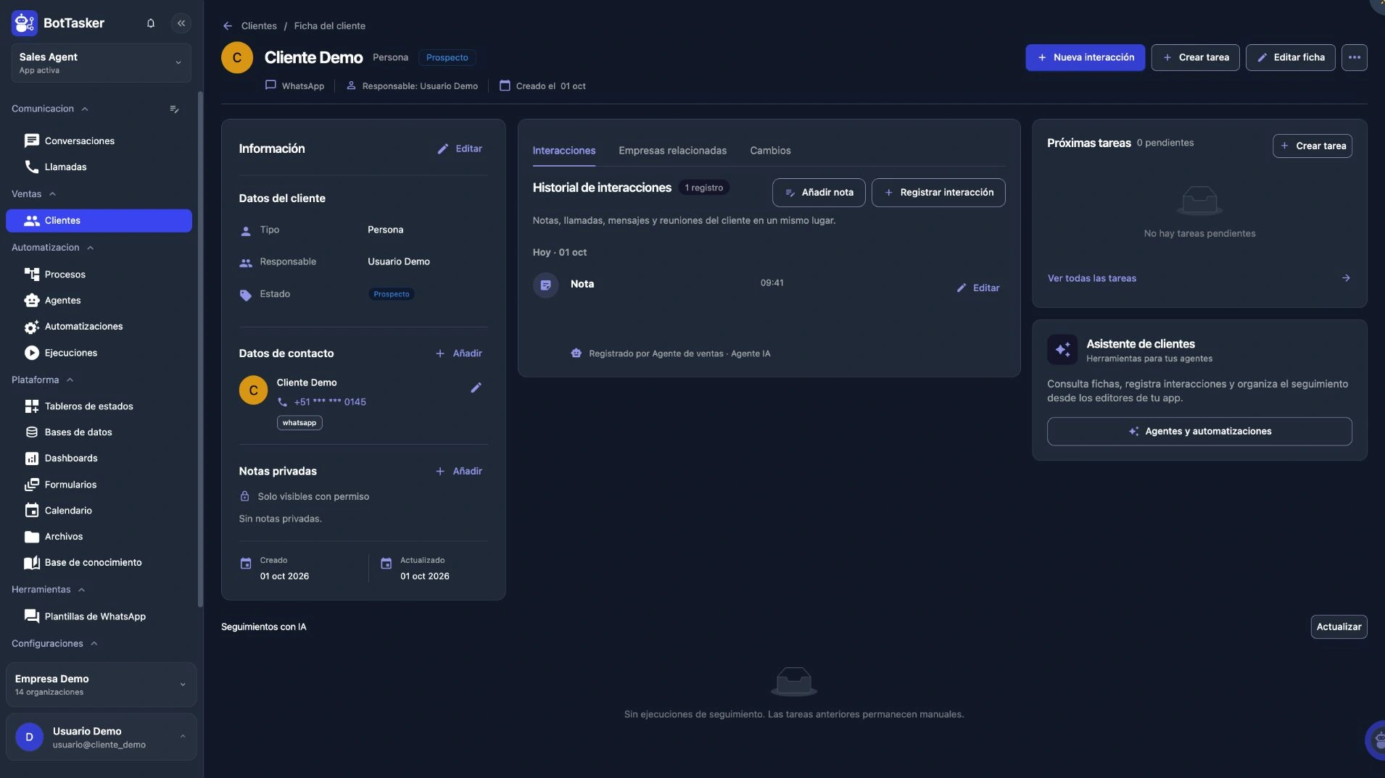The height and width of the screenshot is (778, 1385).
Task: Switch to the Interacciones tab
Action: tap(564, 151)
